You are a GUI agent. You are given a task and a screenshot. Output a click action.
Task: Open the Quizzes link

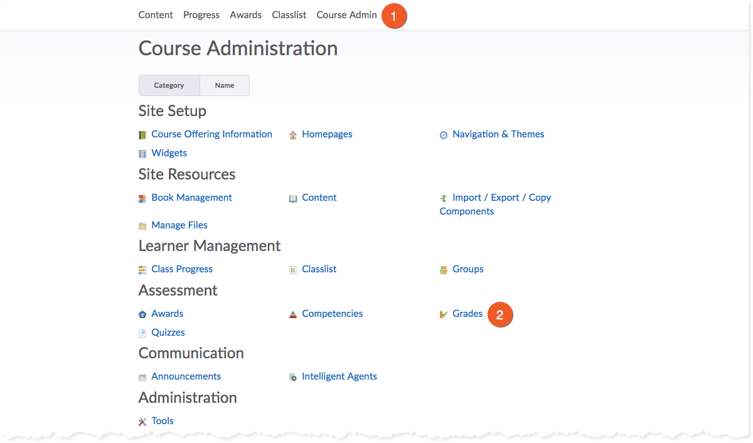(168, 333)
